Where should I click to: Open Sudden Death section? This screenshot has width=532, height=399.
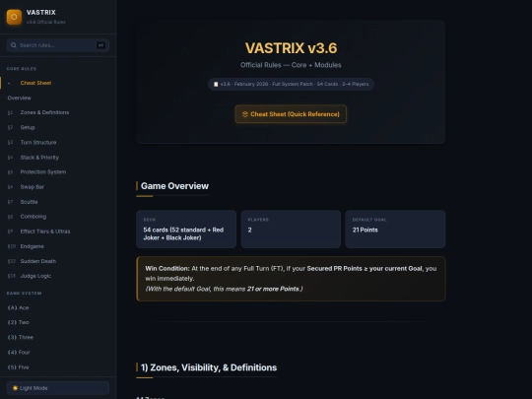point(58,261)
